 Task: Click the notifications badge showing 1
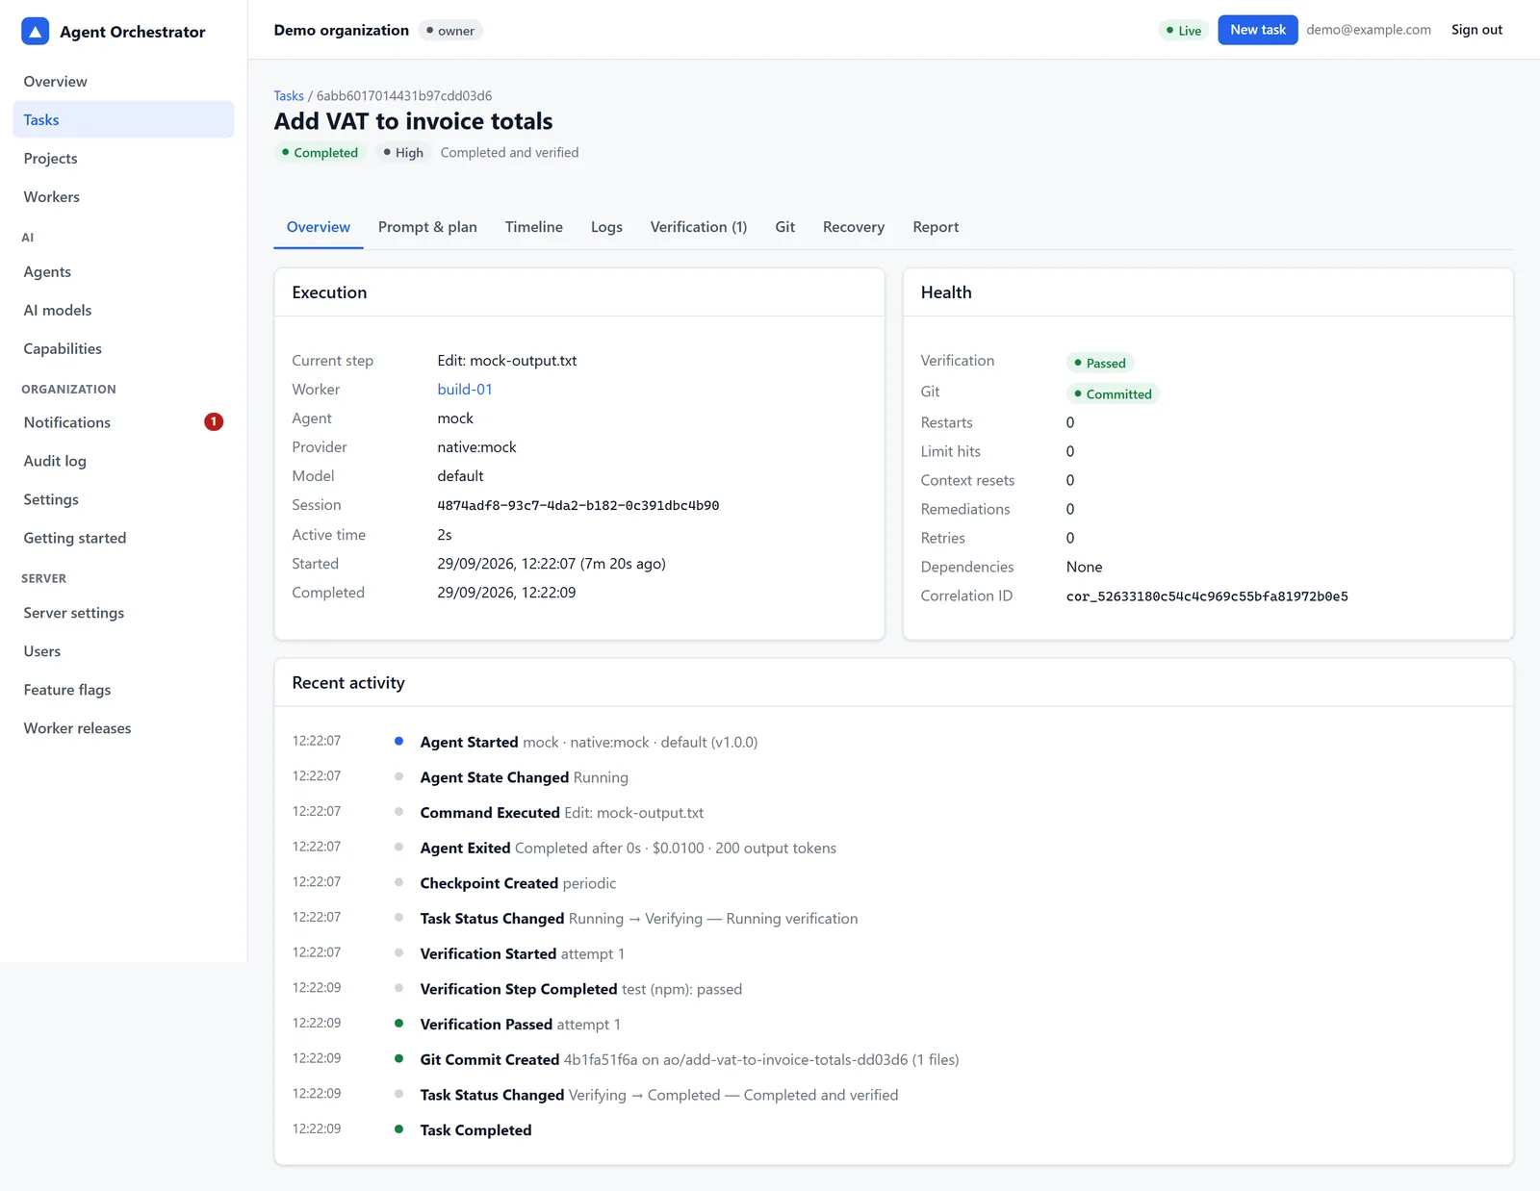click(x=214, y=421)
